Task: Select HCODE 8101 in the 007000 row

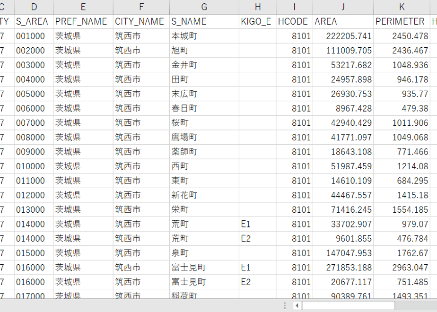Action: click(294, 123)
